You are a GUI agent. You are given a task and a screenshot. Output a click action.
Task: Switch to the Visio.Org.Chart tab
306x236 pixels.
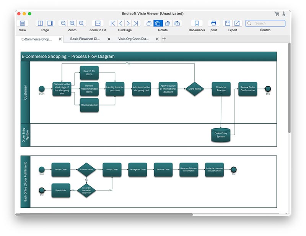[x=133, y=39]
